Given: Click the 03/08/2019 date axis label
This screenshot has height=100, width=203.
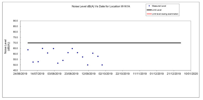Looking at the screenshot, I should coord(54,74).
